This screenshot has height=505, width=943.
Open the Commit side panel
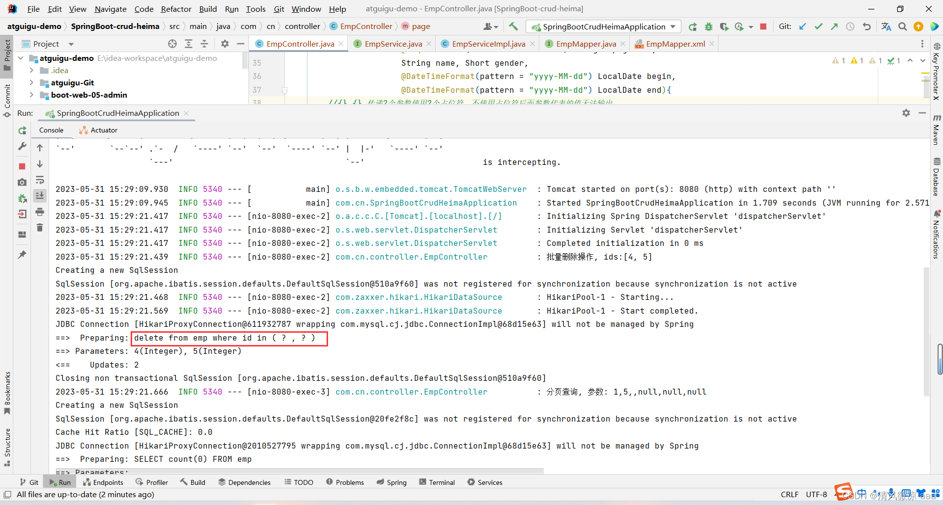pyautogui.click(x=7, y=100)
